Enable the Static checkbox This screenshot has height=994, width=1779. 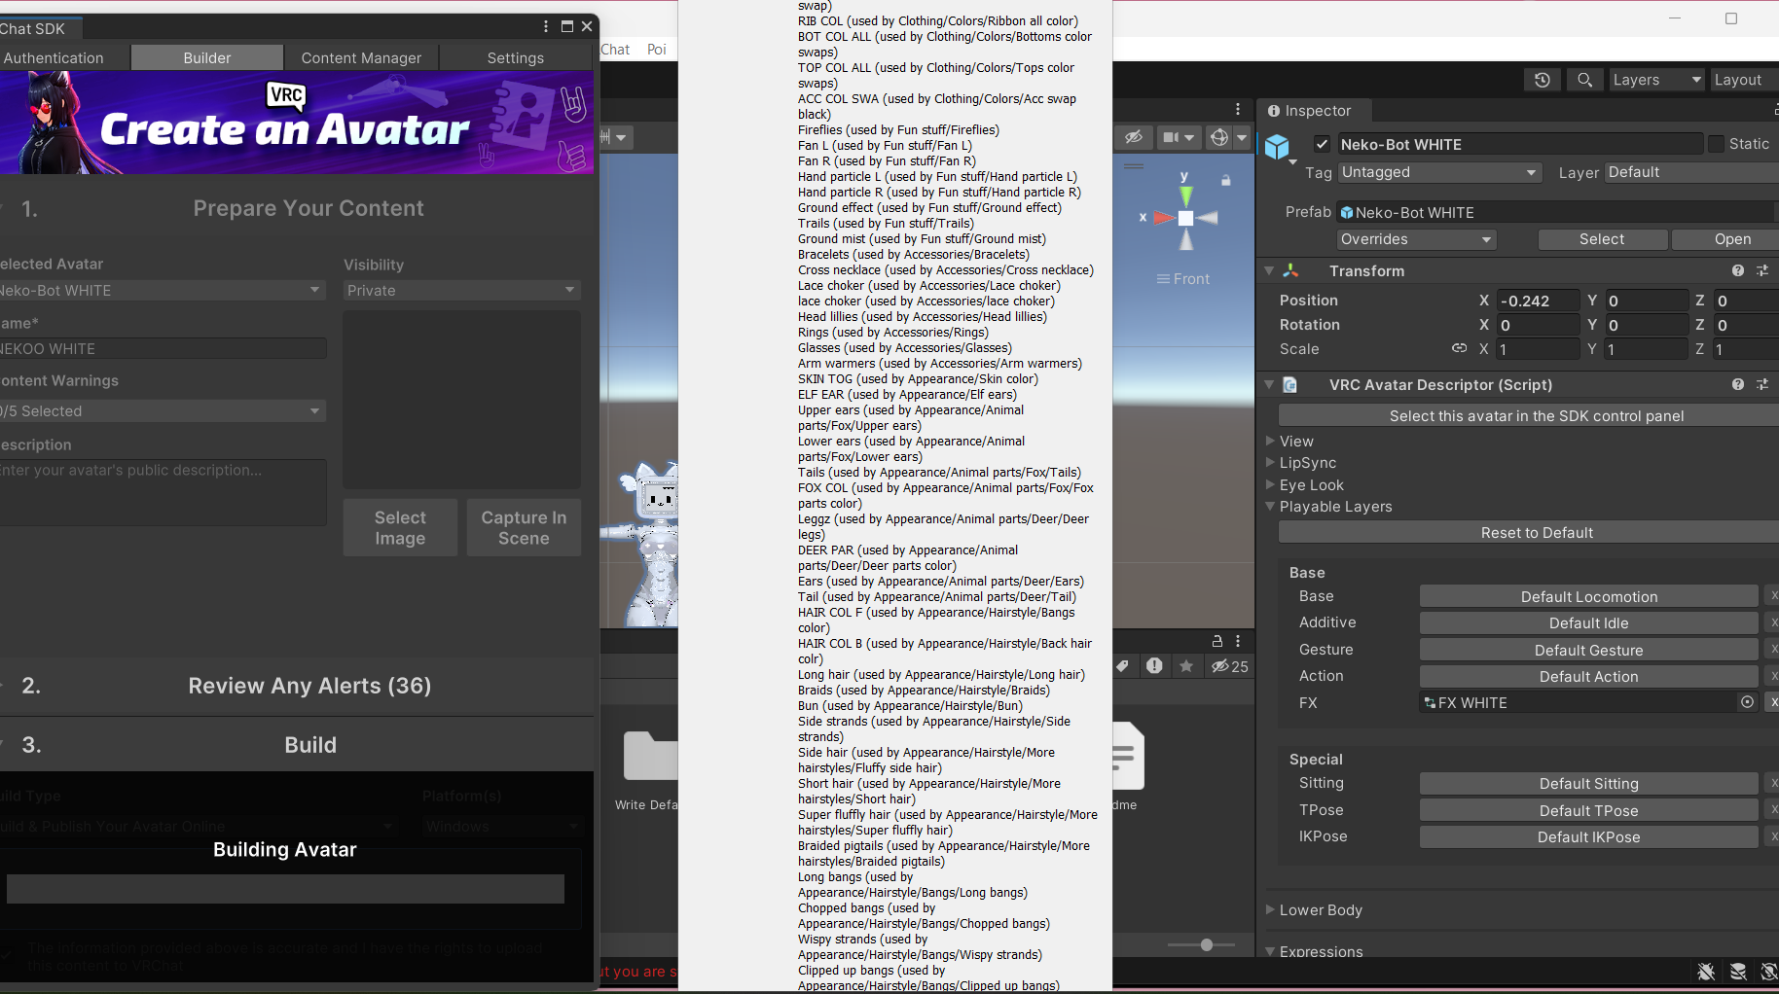(x=1716, y=144)
